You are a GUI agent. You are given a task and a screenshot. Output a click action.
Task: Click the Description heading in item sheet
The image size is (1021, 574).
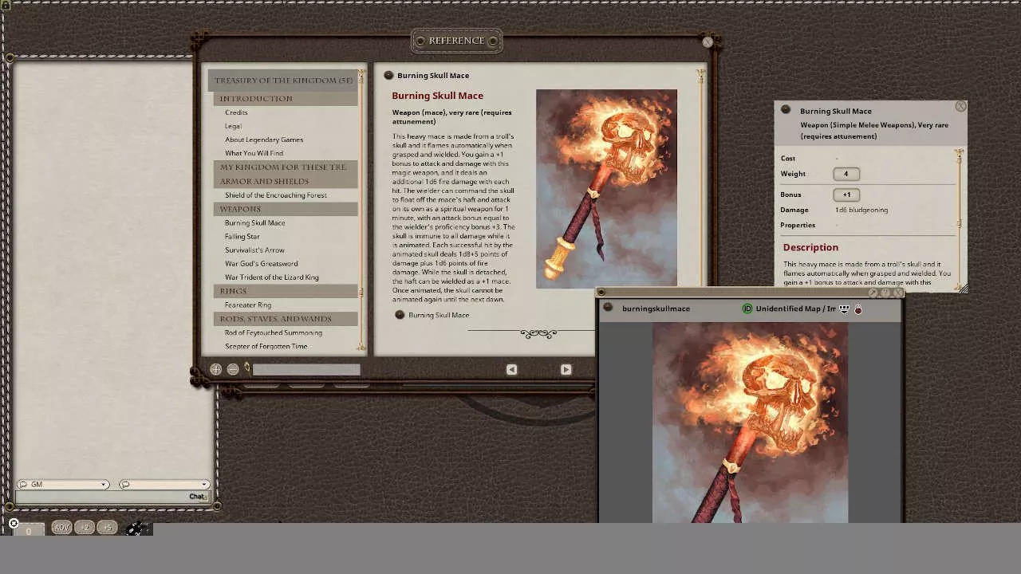coord(810,247)
